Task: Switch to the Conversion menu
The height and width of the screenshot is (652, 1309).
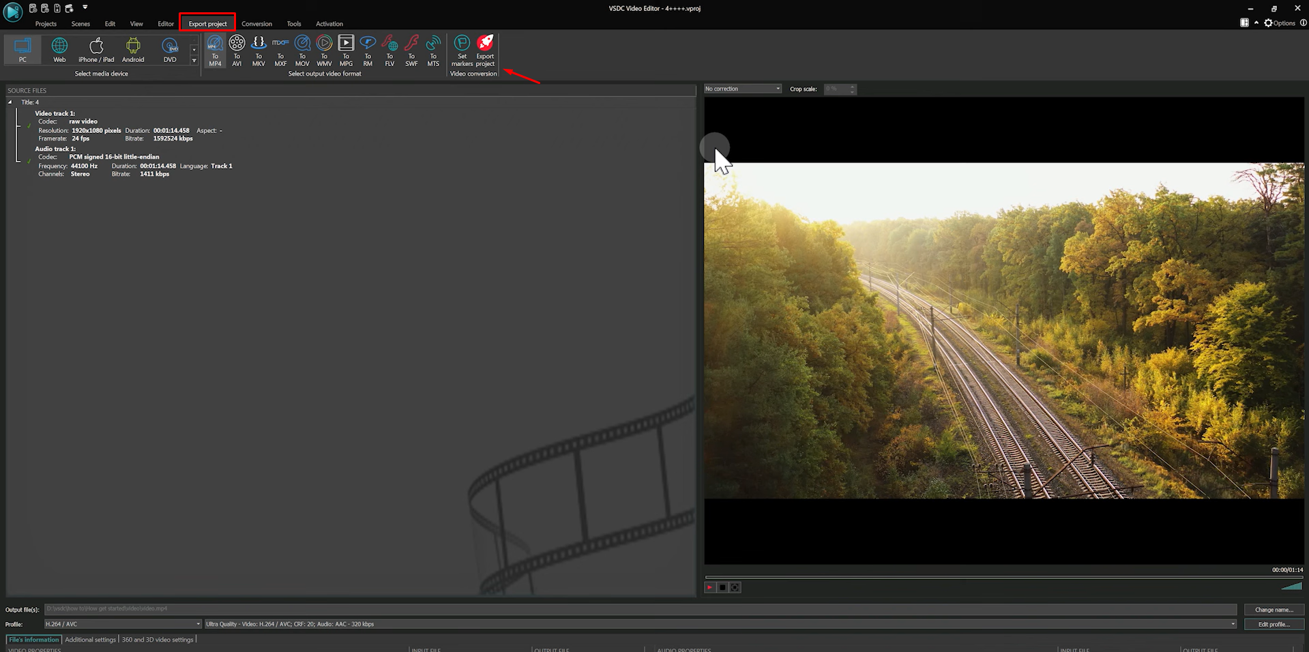Action: [256, 23]
